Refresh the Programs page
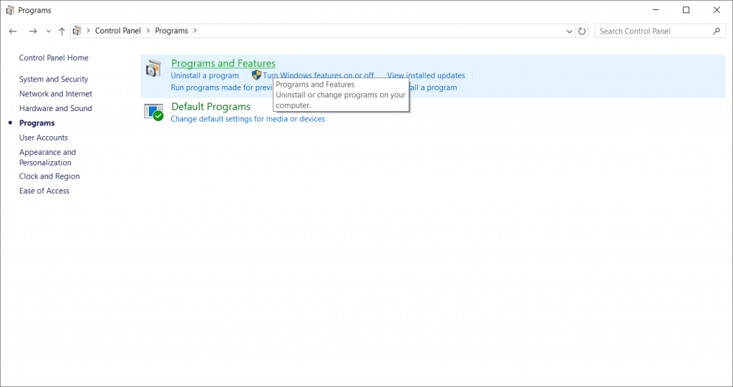 click(582, 32)
